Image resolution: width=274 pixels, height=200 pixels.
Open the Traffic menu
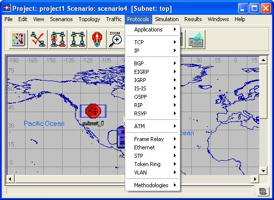[114, 19]
